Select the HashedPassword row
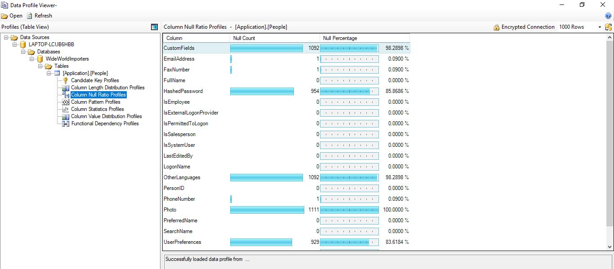The image size is (614, 269). click(286, 91)
